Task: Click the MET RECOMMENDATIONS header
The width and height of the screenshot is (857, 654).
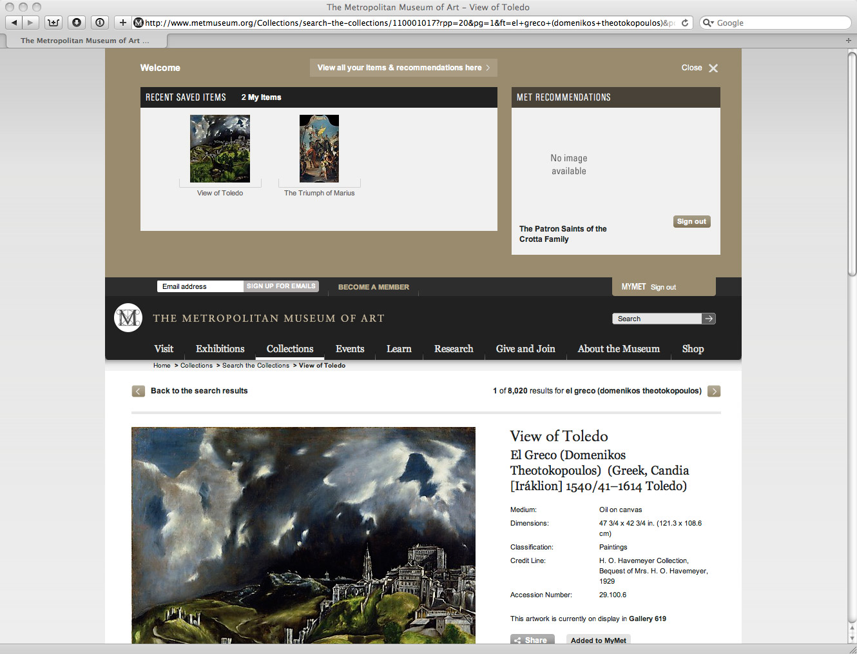Action: [x=564, y=97]
